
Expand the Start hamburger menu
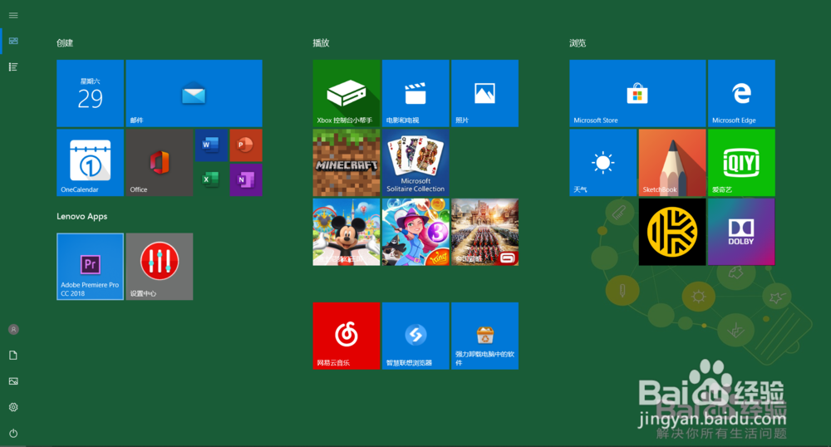(x=13, y=15)
